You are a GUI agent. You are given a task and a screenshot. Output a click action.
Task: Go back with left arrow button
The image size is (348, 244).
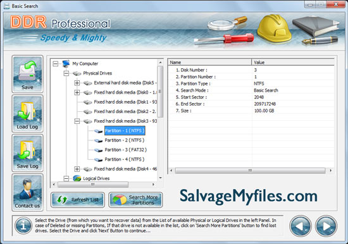(301, 226)
